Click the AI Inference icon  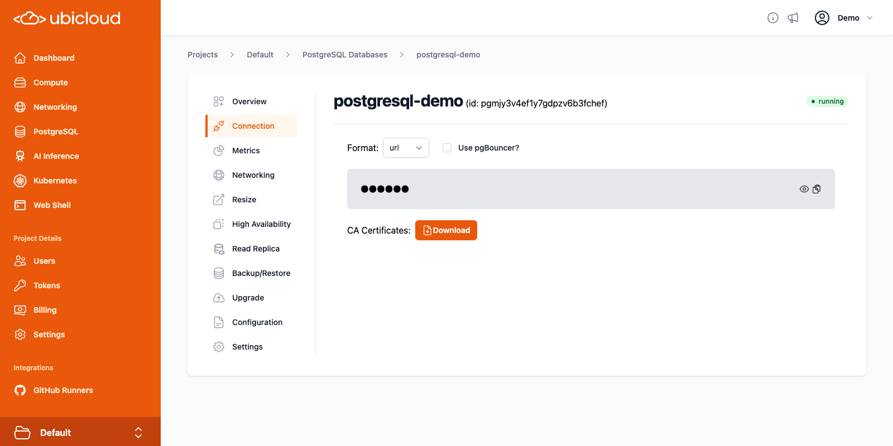click(x=20, y=156)
